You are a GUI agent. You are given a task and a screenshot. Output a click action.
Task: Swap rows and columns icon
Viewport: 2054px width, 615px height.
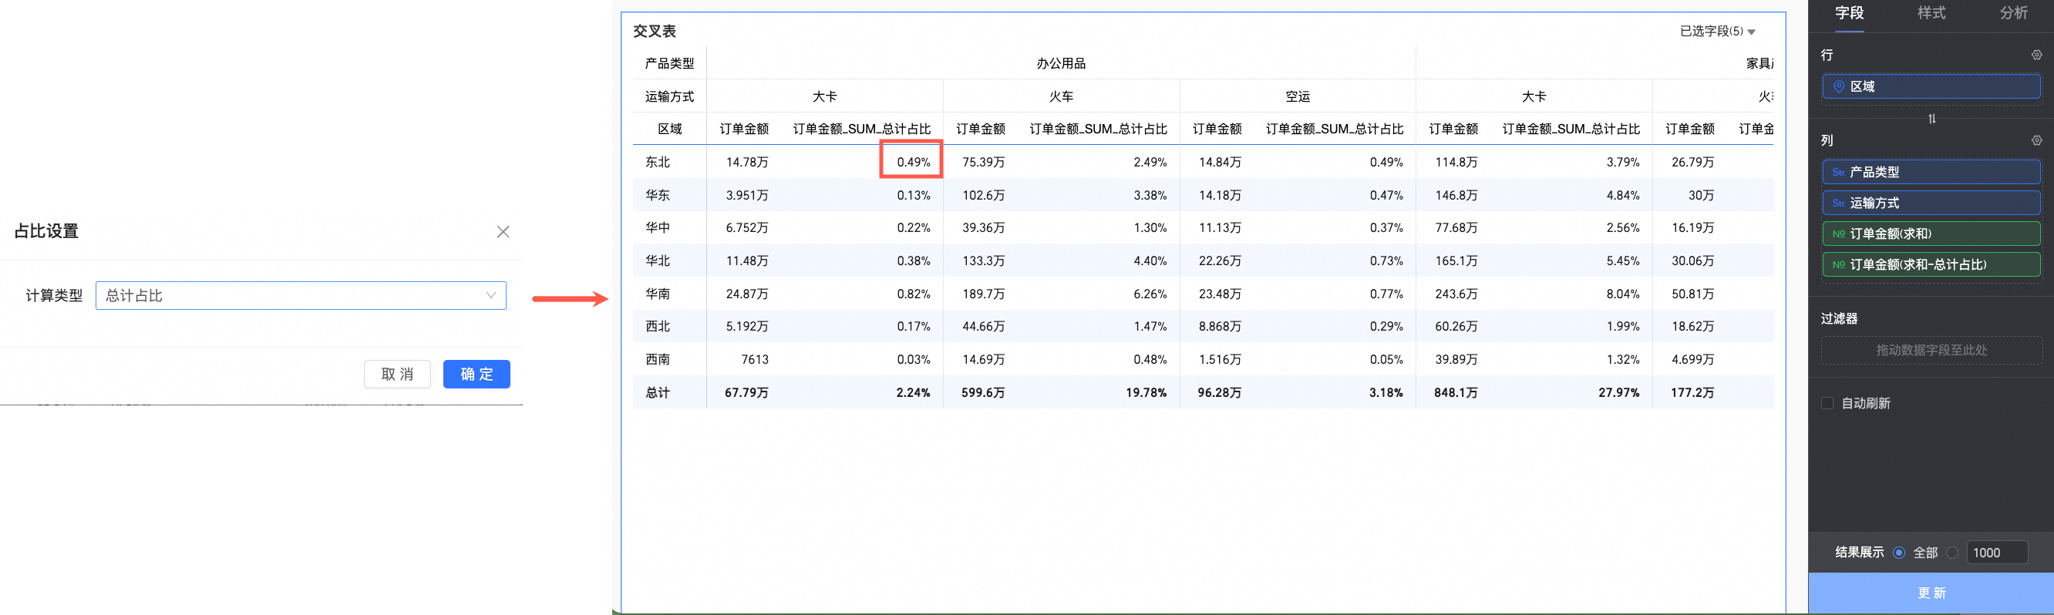click(1931, 119)
